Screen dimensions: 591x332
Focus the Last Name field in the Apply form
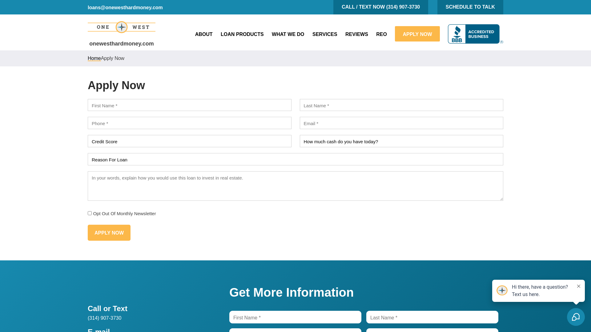click(x=401, y=105)
